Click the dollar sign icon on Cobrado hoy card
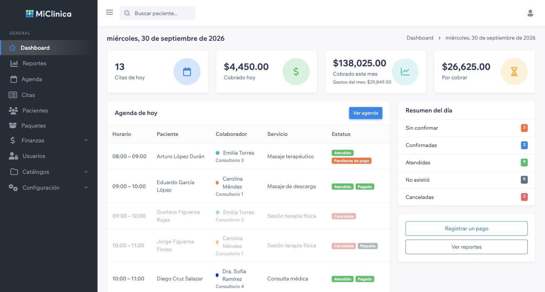This screenshot has width=545, height=292. (296, 71)
